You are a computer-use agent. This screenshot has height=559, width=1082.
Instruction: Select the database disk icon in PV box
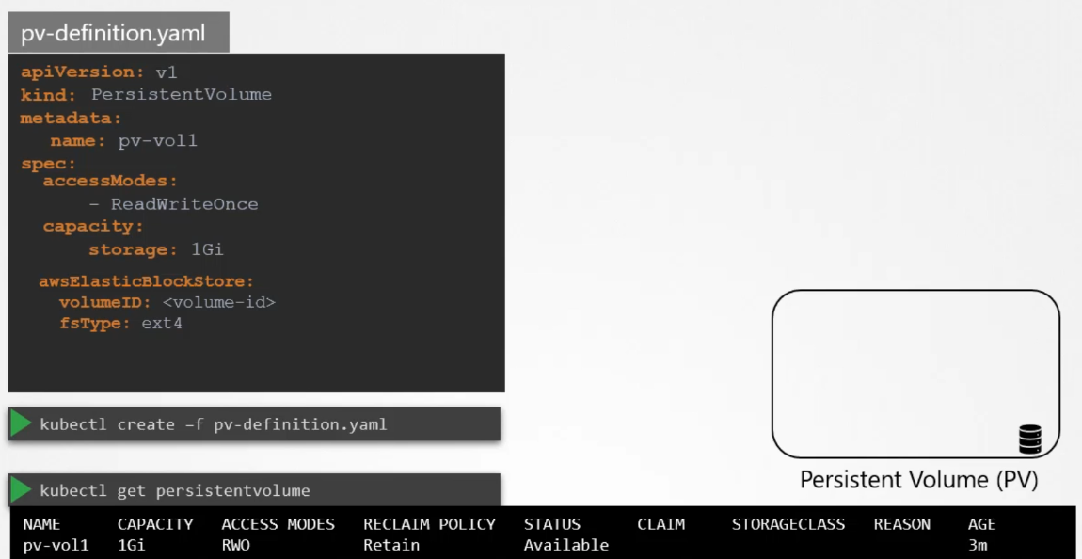1030,439
